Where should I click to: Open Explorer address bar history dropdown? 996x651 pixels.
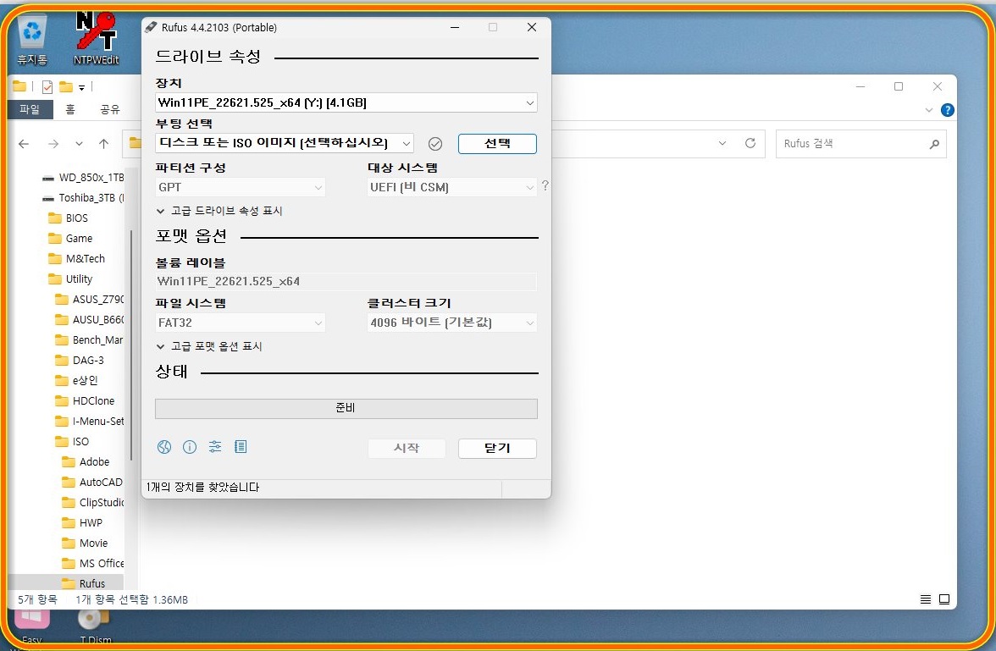[722, 143]
